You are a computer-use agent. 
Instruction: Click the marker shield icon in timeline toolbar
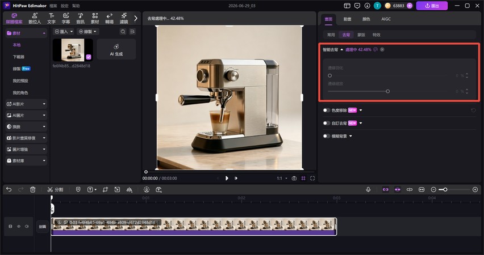click(78, 189)
